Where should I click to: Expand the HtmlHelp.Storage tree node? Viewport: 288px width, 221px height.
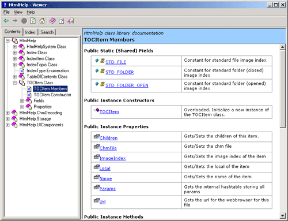7,119
